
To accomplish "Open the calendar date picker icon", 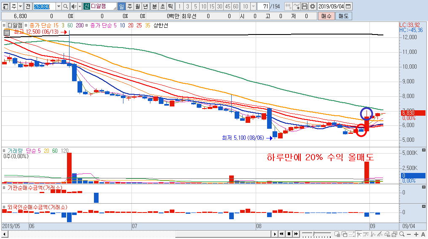I will tap(348, 6).
